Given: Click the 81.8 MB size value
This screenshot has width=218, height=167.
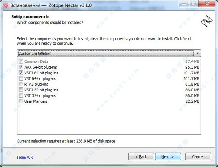Looking at the screenshot, I should [192, 84].
